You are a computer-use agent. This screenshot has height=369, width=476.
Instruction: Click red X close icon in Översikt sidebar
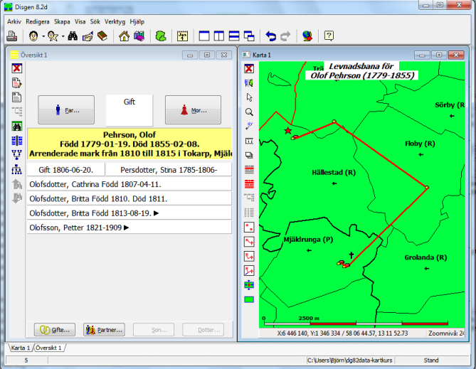[16, 68]
